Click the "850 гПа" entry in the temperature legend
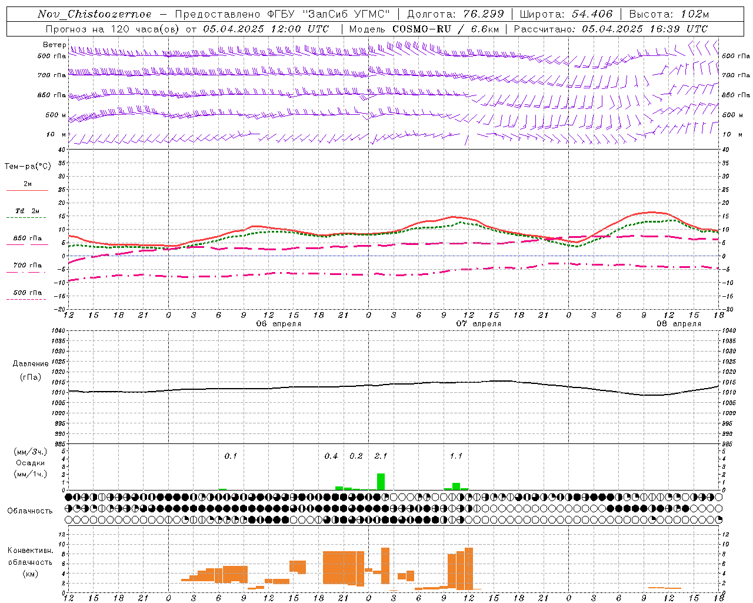This screenshot has width=753, height=603. 28,238
